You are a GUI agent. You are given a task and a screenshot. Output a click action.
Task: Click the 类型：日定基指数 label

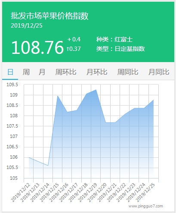pyautogui.click(x=120, y=49)
